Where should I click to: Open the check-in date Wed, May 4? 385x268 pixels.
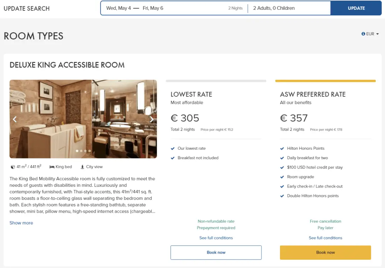pyautogui.click(x=118, y=8)
